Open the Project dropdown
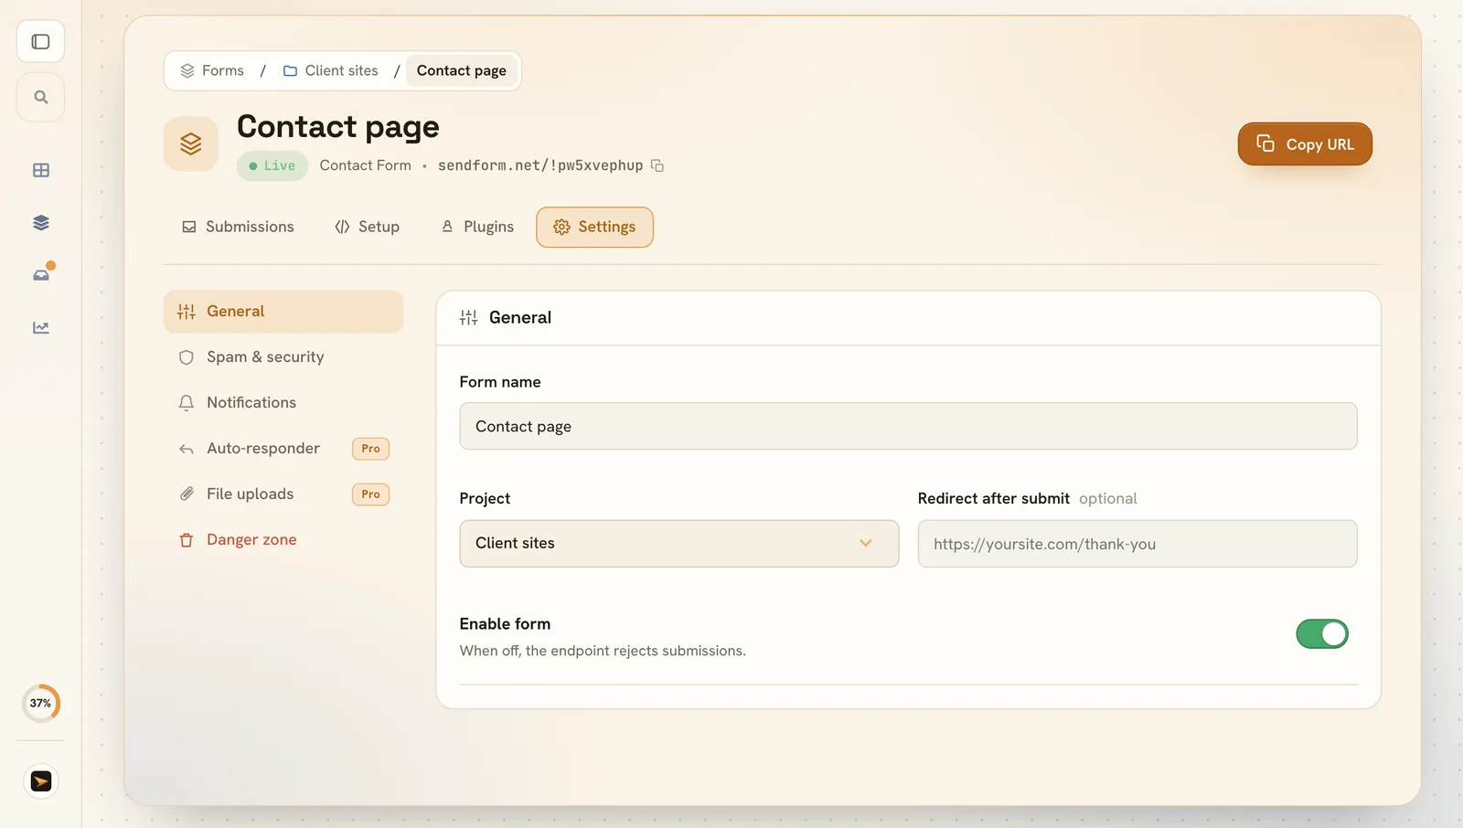1463x828 pixels. pyautogui.click(x=679, y=544)
